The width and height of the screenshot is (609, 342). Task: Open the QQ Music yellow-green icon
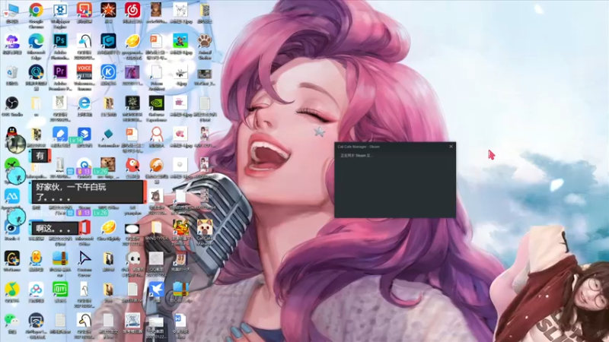(11, 290)
